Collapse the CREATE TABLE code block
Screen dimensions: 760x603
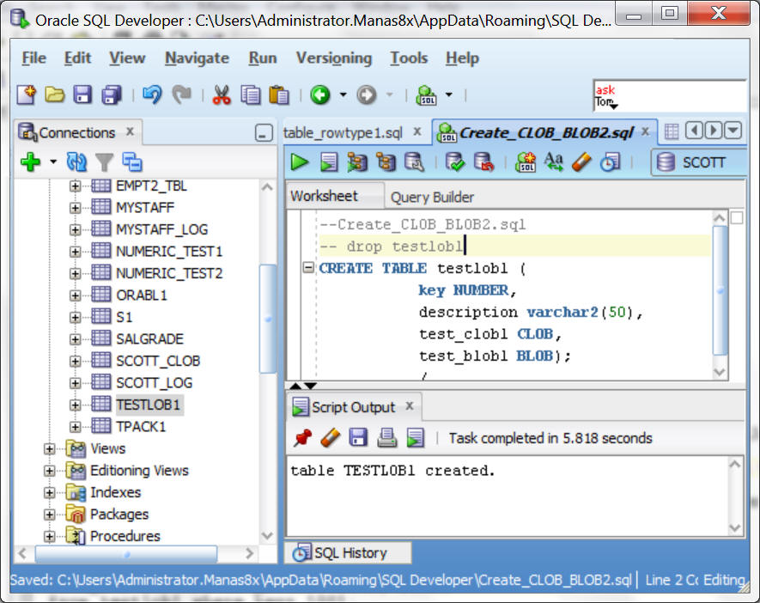pyautogui.click(x=308, y=267)
